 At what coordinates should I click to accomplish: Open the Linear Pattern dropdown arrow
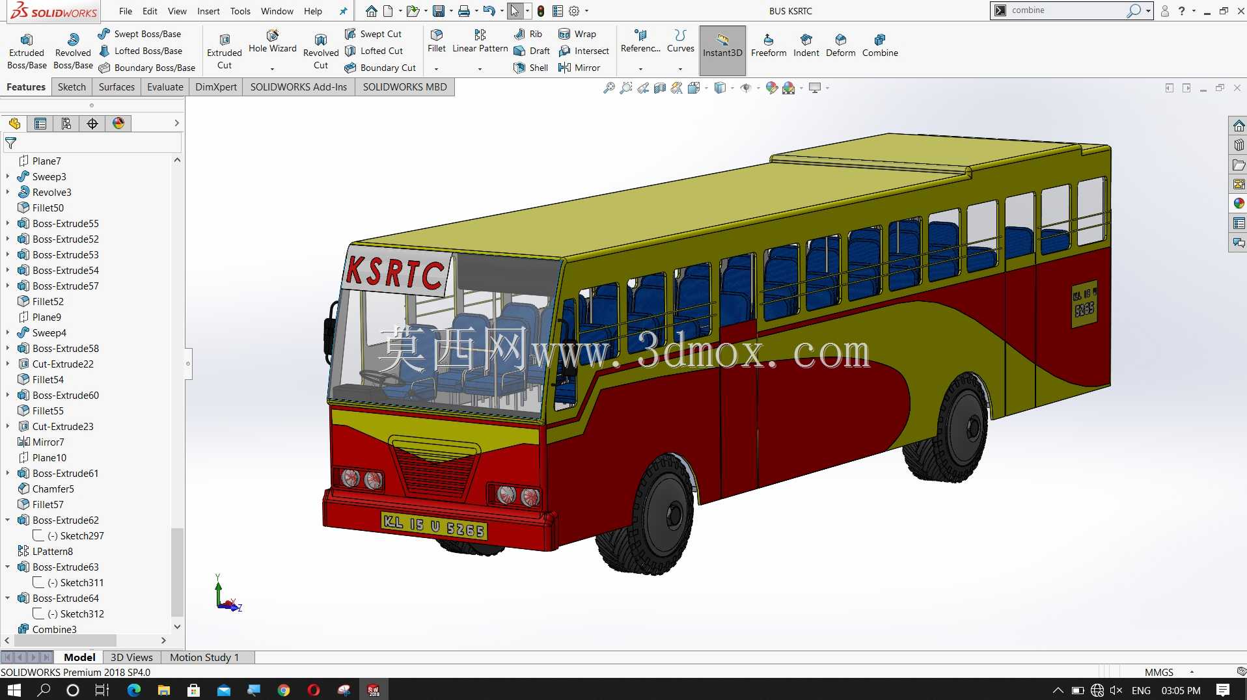click(x=480, y=68)
